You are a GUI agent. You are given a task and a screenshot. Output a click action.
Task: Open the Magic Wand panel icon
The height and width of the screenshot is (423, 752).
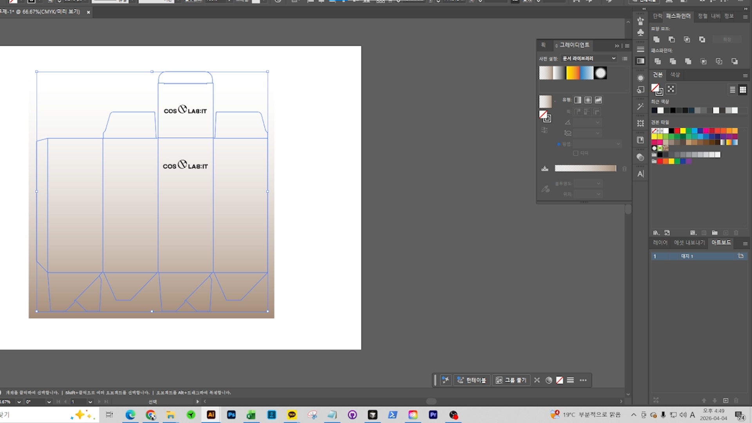point(640,107)
